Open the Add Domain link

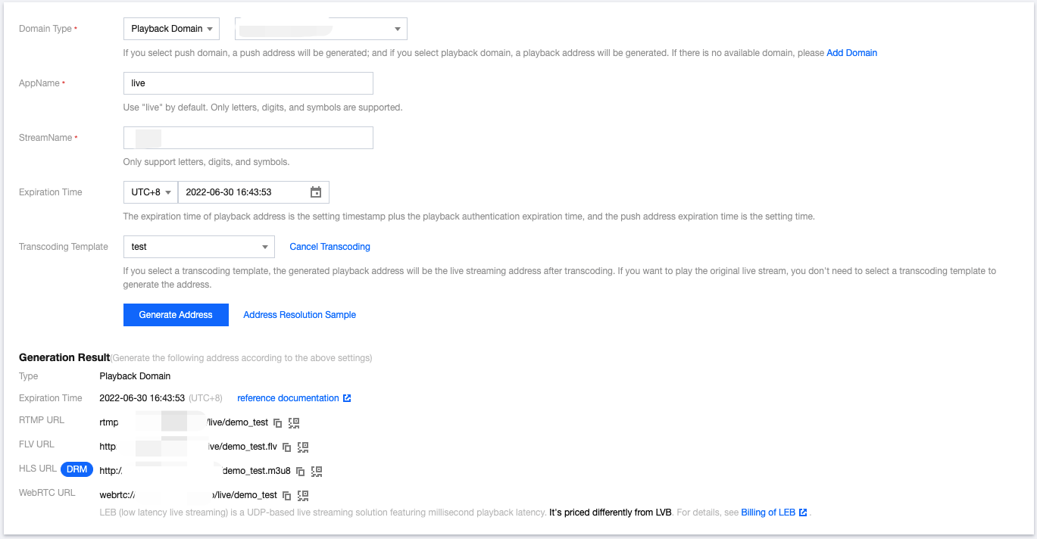(851, 53)
